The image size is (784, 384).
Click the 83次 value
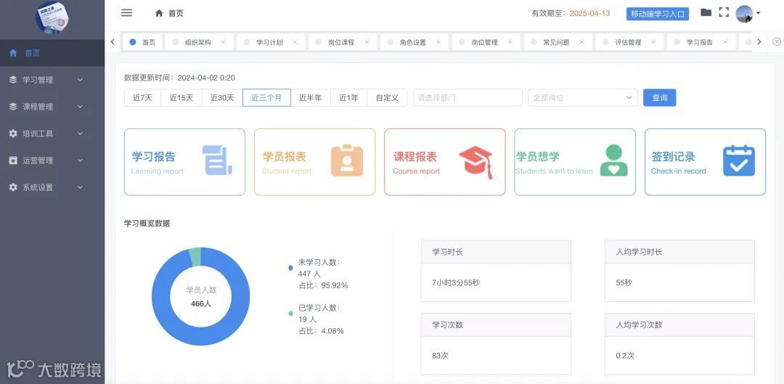coord(440,356)
